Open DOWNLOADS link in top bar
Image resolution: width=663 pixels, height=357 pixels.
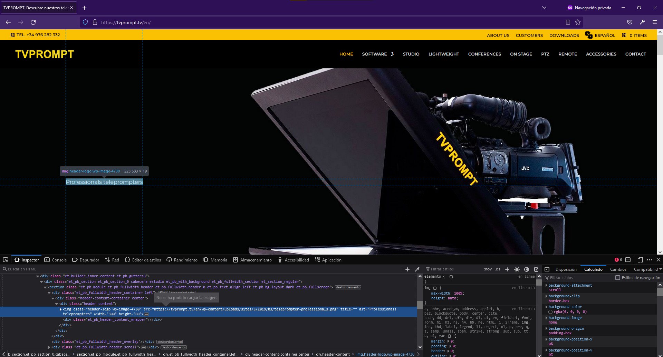pyautogui.click(x=564, y=35)
